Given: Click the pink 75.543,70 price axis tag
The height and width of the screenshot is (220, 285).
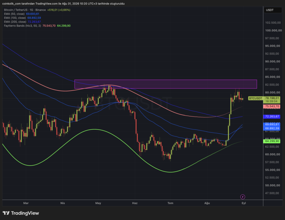Looking at the screenshot, I should coord(272,106).
